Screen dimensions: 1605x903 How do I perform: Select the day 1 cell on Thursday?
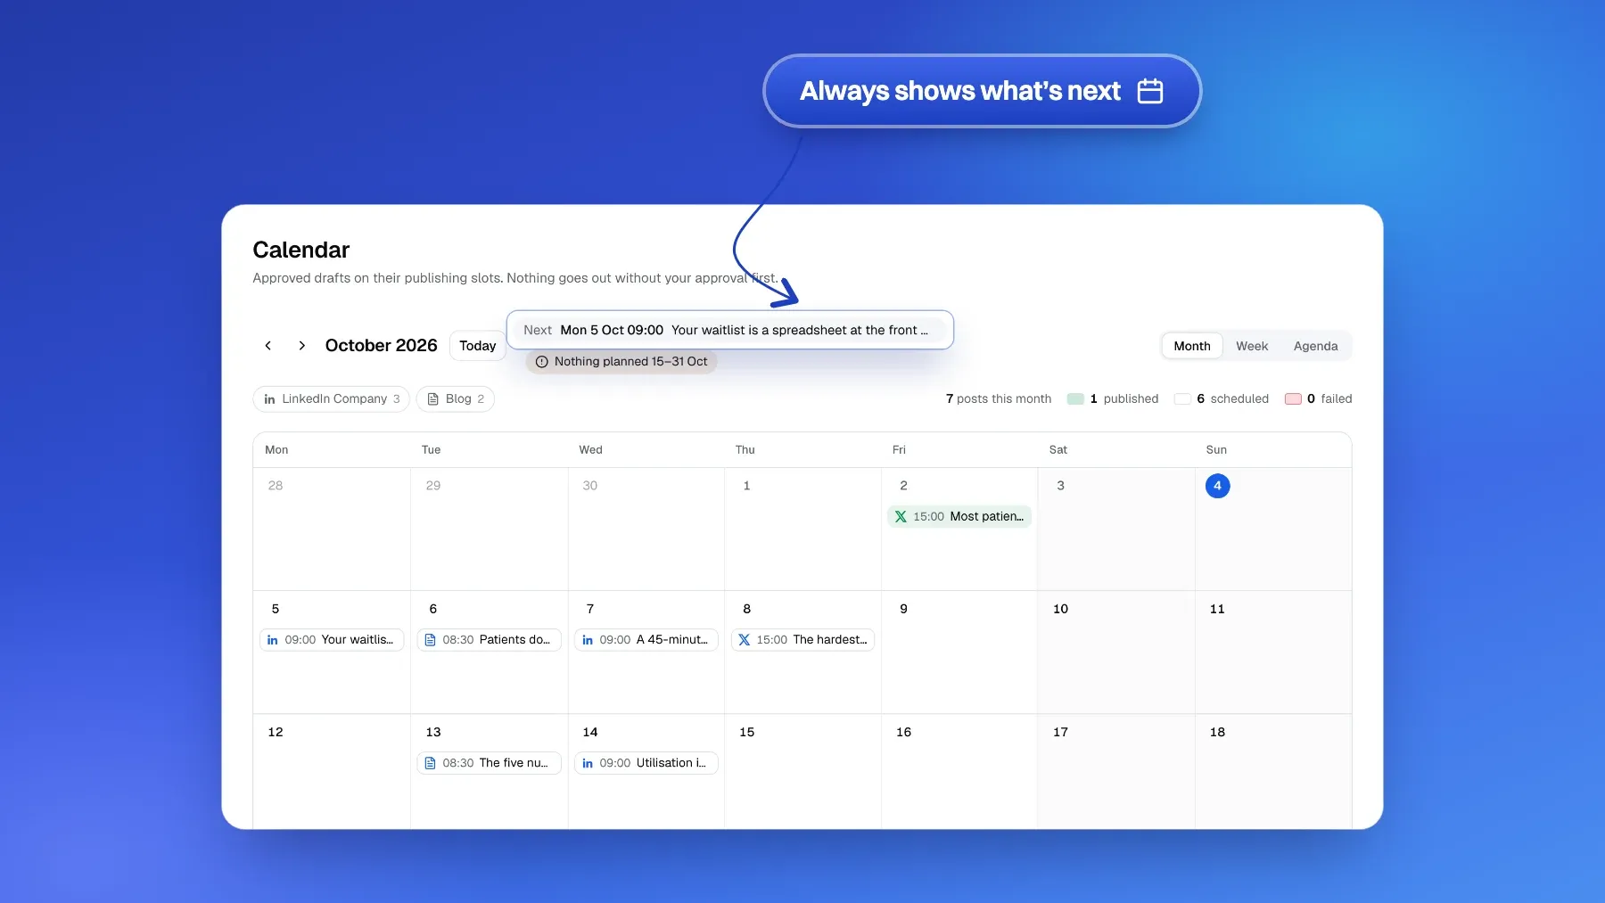[x=802, y=529]
